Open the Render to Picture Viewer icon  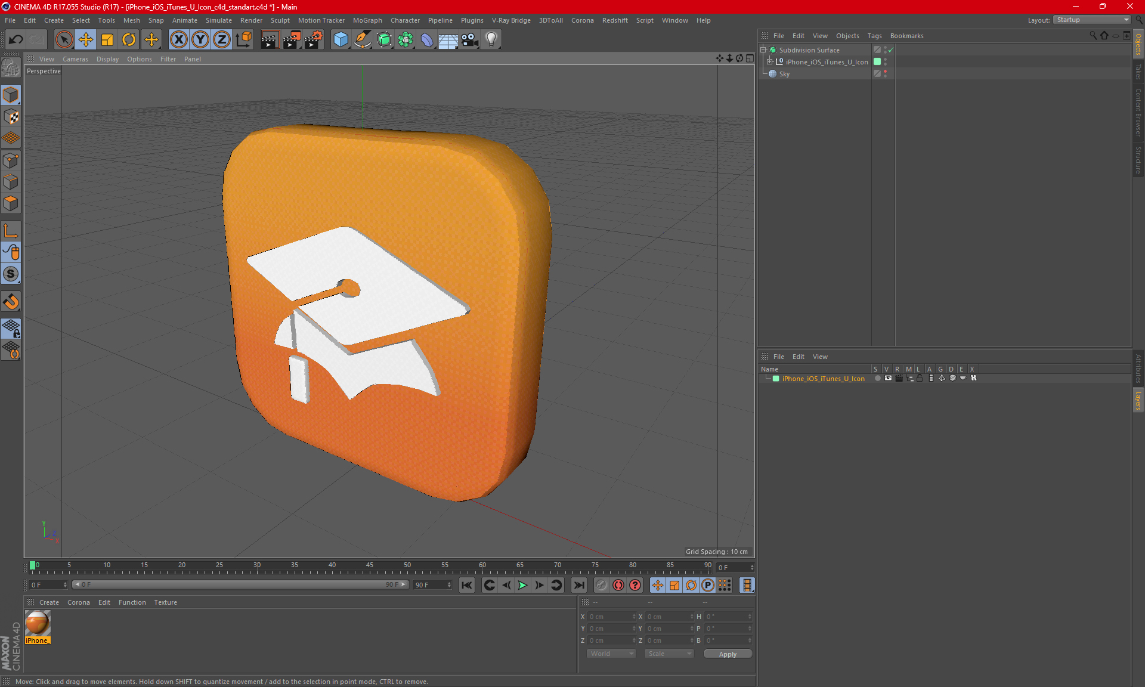(x=292, y=40)
